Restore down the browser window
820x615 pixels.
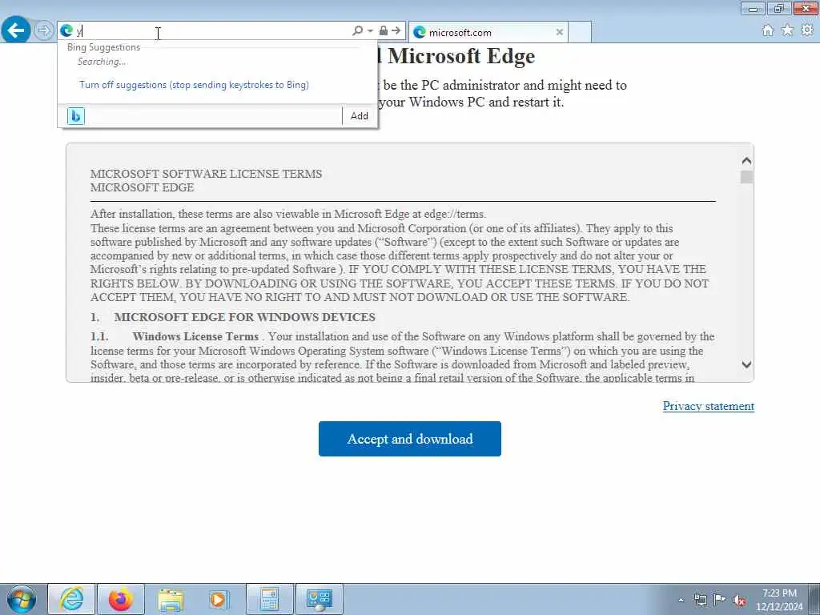[779, 8]
